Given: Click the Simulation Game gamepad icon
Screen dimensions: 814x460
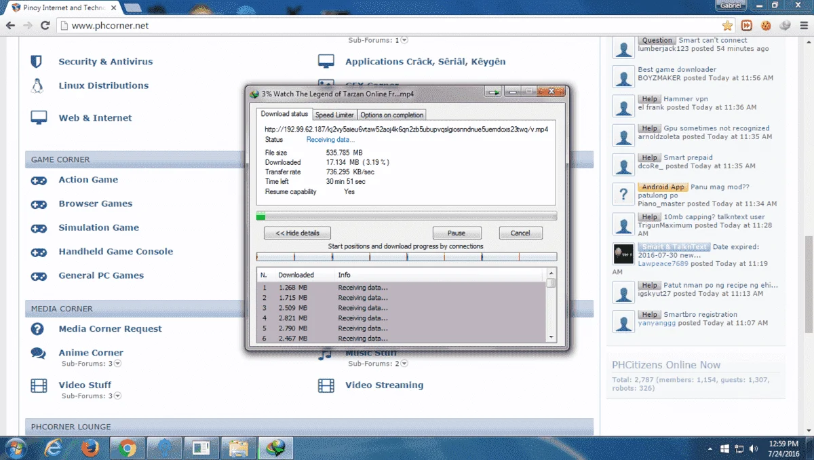Looking at the screenshot, I should 39,228.
